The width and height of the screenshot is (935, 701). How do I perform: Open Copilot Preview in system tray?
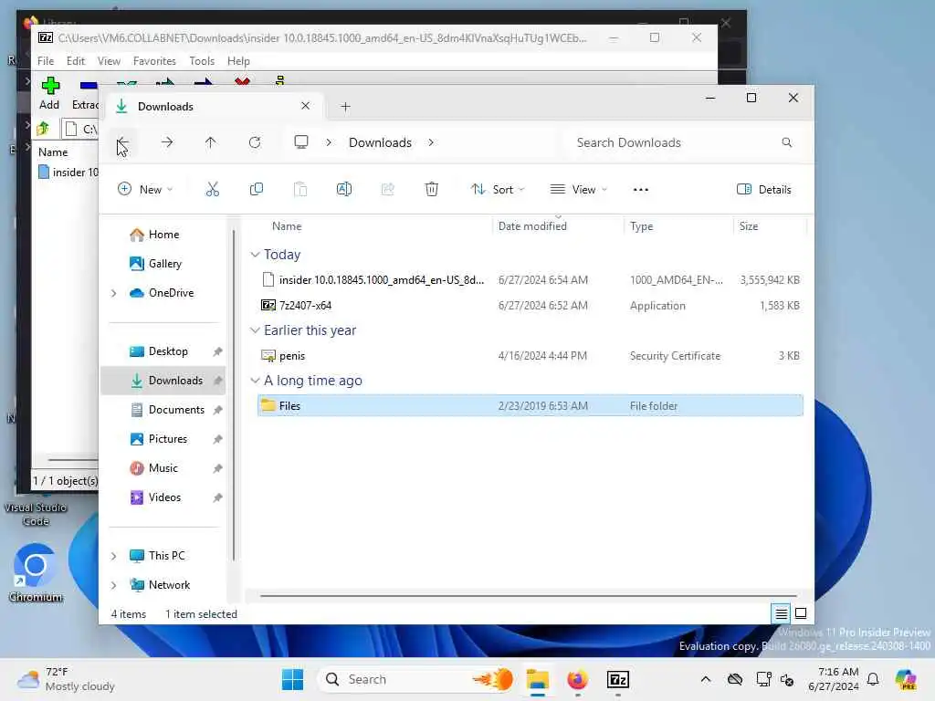[x=906, y=679]
